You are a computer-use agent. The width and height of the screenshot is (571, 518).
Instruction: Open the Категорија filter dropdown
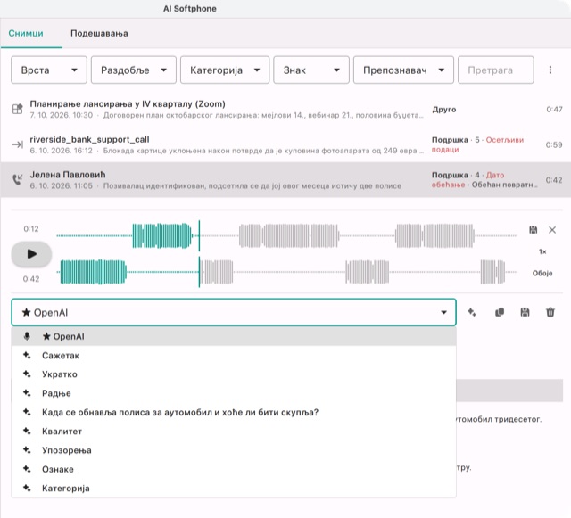point(225,70)
